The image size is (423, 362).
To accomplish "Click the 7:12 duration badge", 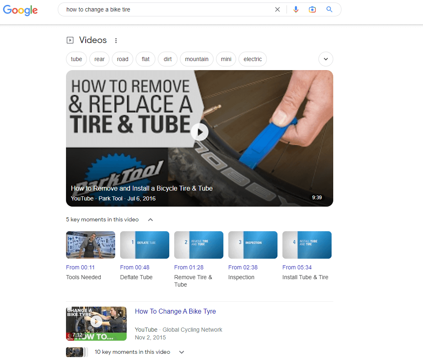I will [77, 335].
